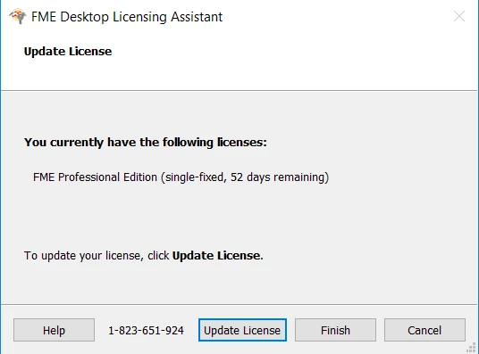
Task: Click the 1-823-651-924 code text
Action: point(146,330)
